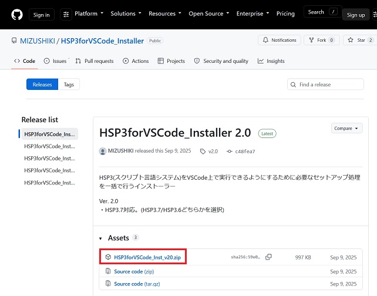
Task: Focus the Find a release search field
Action: click(325, 85)
